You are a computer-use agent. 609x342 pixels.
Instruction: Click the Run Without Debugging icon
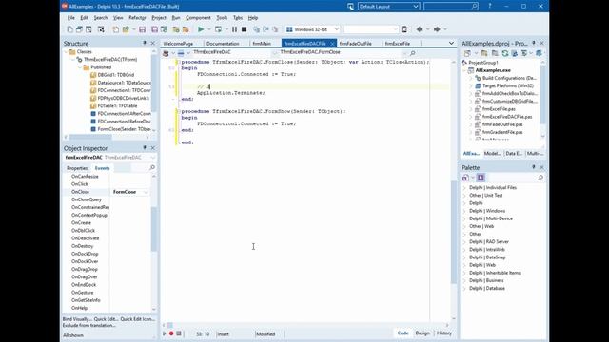click(x=218, y=29)
